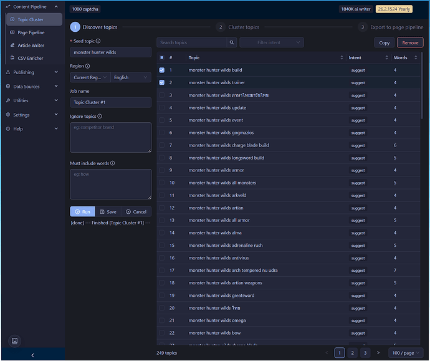
Task: Click the Ignore topics info icon
Action: (100, 117)
